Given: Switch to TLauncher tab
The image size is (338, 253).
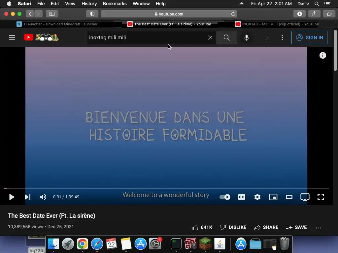Looking at the screenshot, I should point(57,24).
